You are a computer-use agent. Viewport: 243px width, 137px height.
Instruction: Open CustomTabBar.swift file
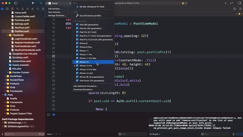pyautogui.click(x=25, y=16)
